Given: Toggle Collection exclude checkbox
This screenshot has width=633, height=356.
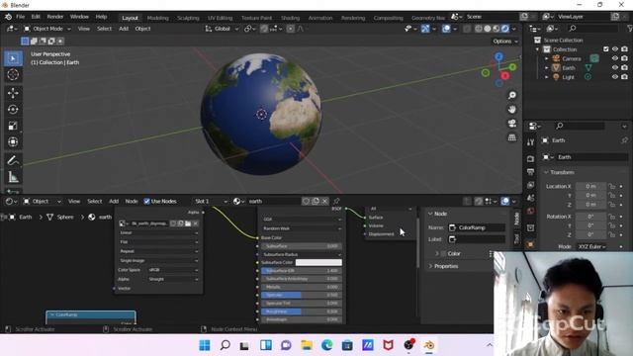Looking at the screenshot, I should (x=605, y=49).
